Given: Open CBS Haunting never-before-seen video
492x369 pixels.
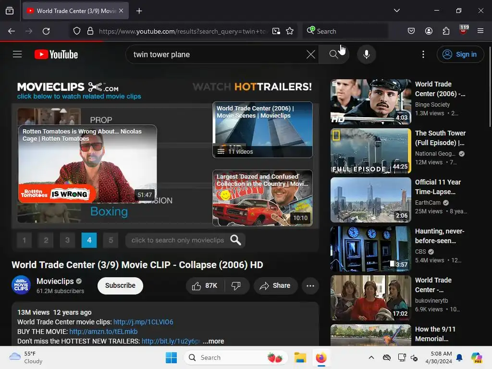Looking at the screenshot, I should [x=371, y=249].
